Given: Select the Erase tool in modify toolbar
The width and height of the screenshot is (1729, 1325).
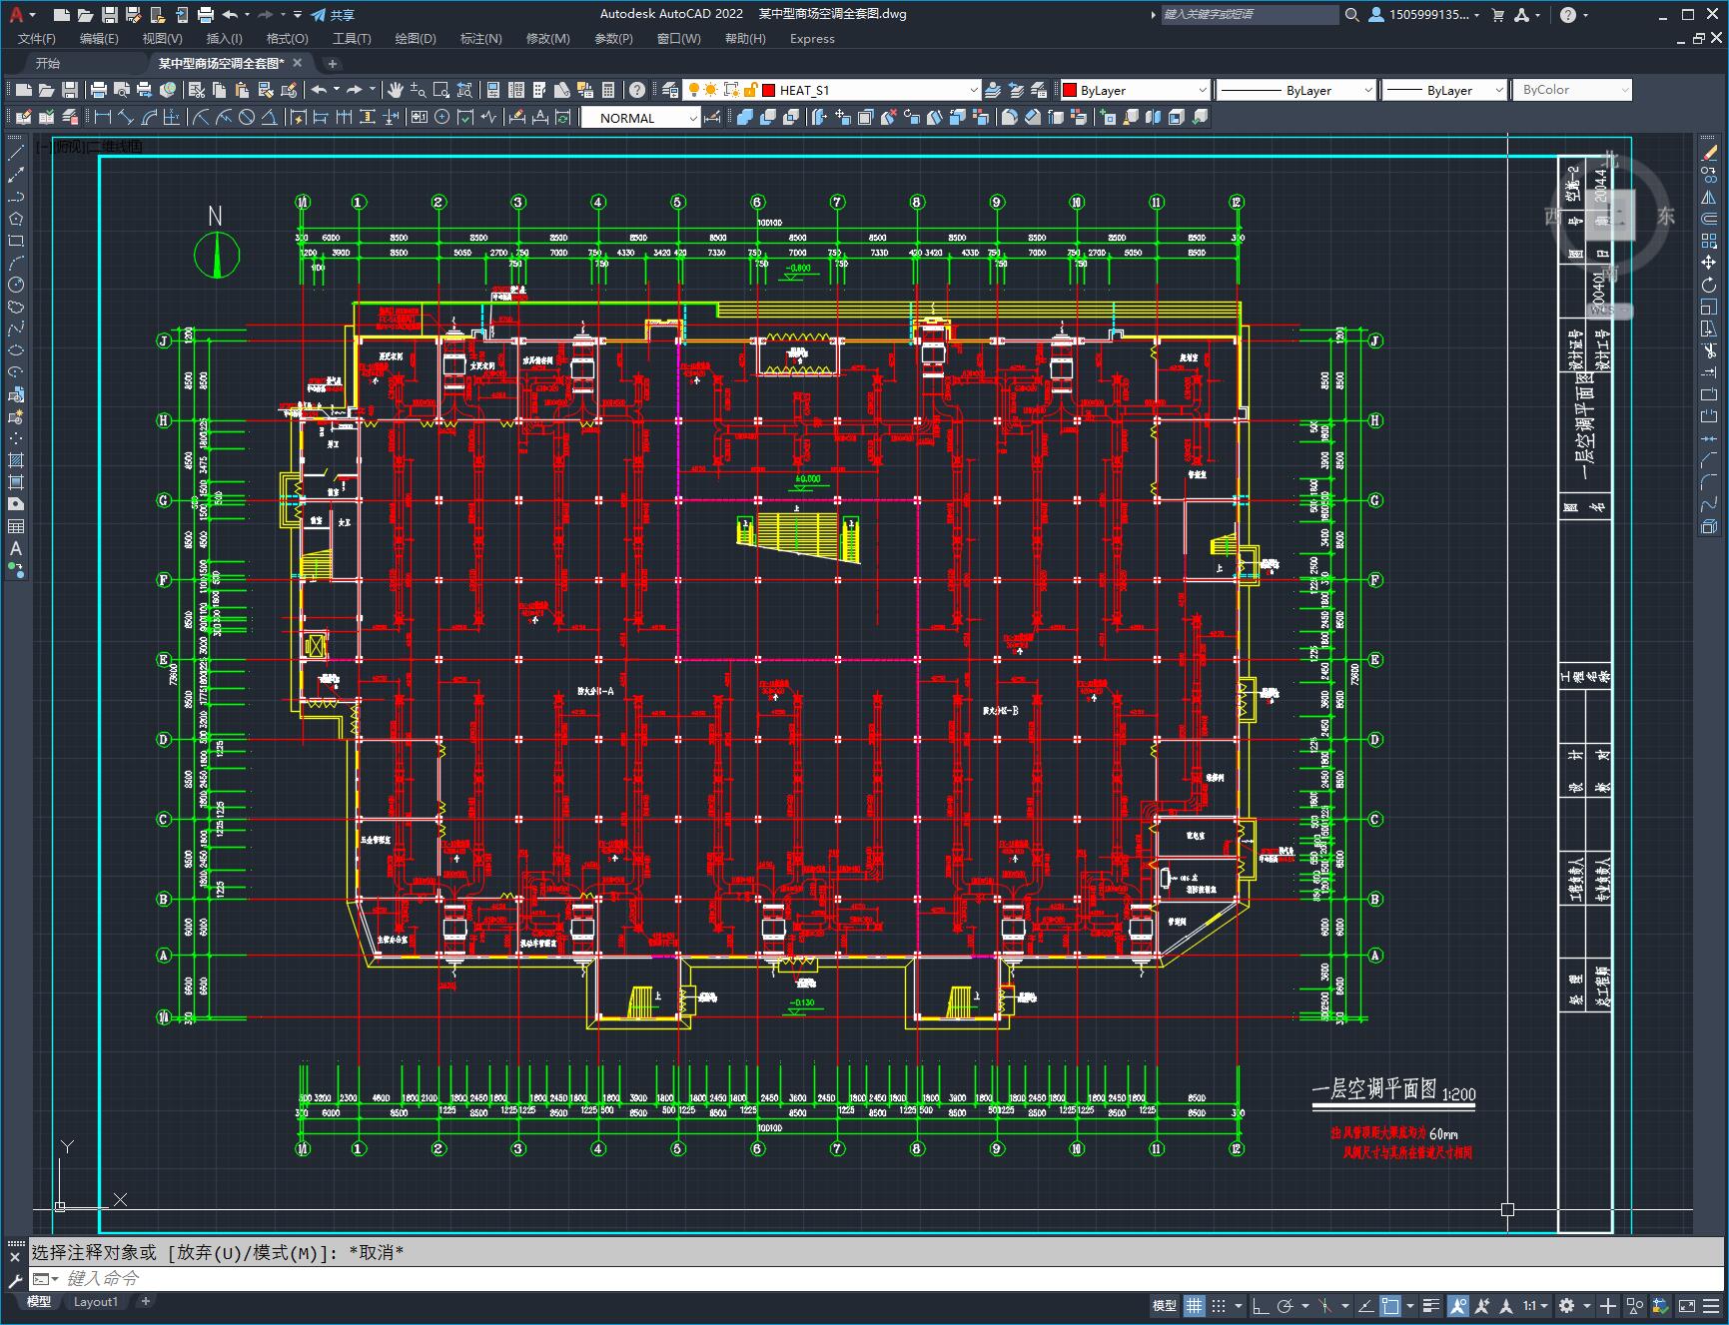Looking at the screenshot, I should pyautogui.click(x=1709, y=153).
